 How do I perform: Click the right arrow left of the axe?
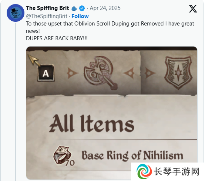(72, 73)
